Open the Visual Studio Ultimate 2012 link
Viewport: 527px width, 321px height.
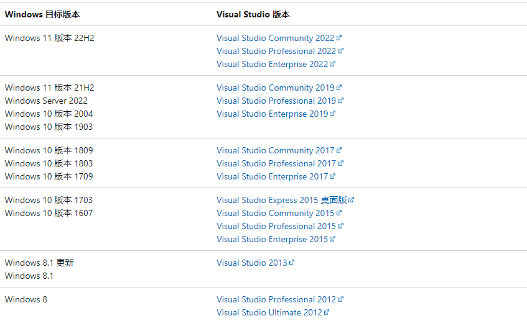tap(269, 312)
